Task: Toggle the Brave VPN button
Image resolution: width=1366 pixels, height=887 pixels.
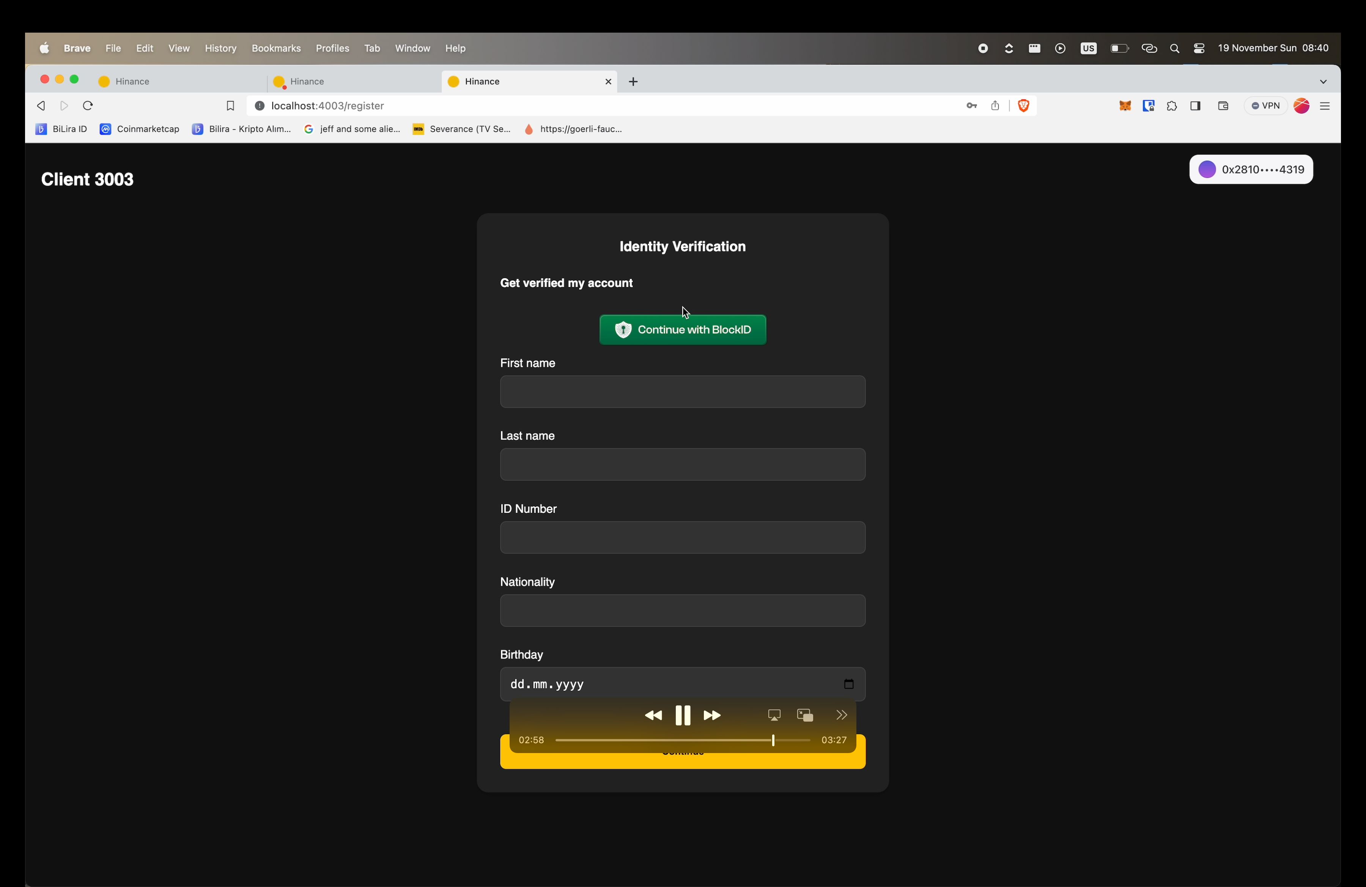Action: click(1265, 105)
